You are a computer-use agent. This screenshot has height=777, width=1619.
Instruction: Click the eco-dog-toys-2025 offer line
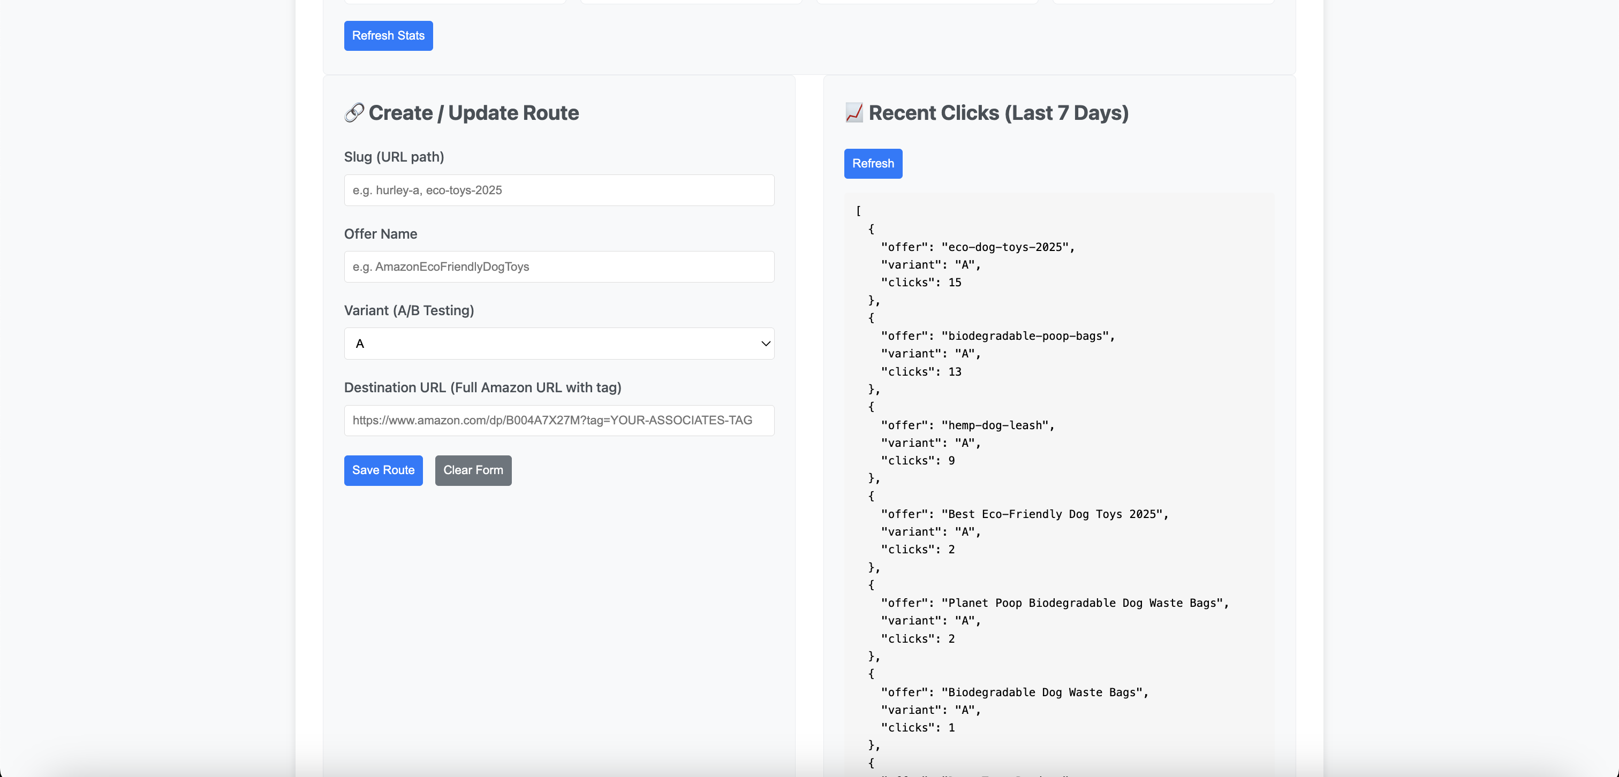click(977, 247)
